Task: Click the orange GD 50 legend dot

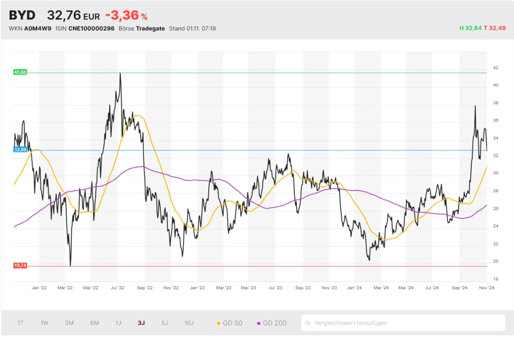Action: [x=218, y=324]
